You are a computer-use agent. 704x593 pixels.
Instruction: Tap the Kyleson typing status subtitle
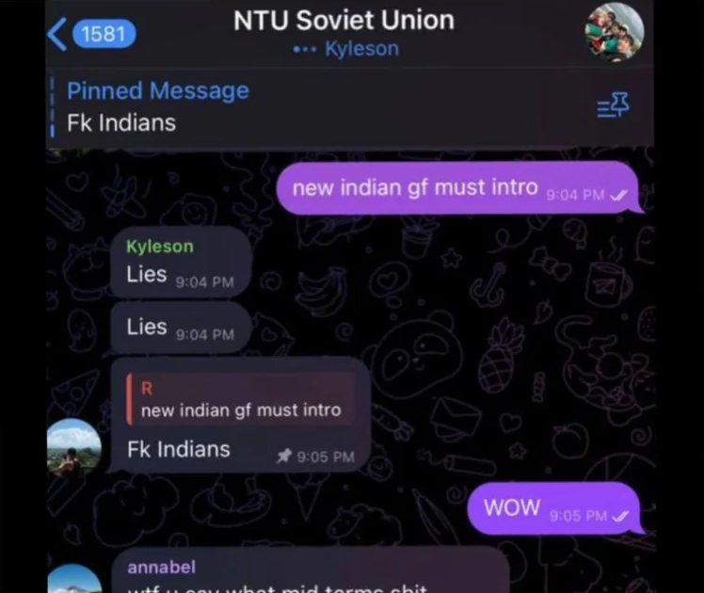(345, 49)
